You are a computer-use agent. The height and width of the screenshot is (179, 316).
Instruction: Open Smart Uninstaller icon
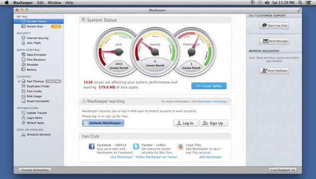(23, 101)
